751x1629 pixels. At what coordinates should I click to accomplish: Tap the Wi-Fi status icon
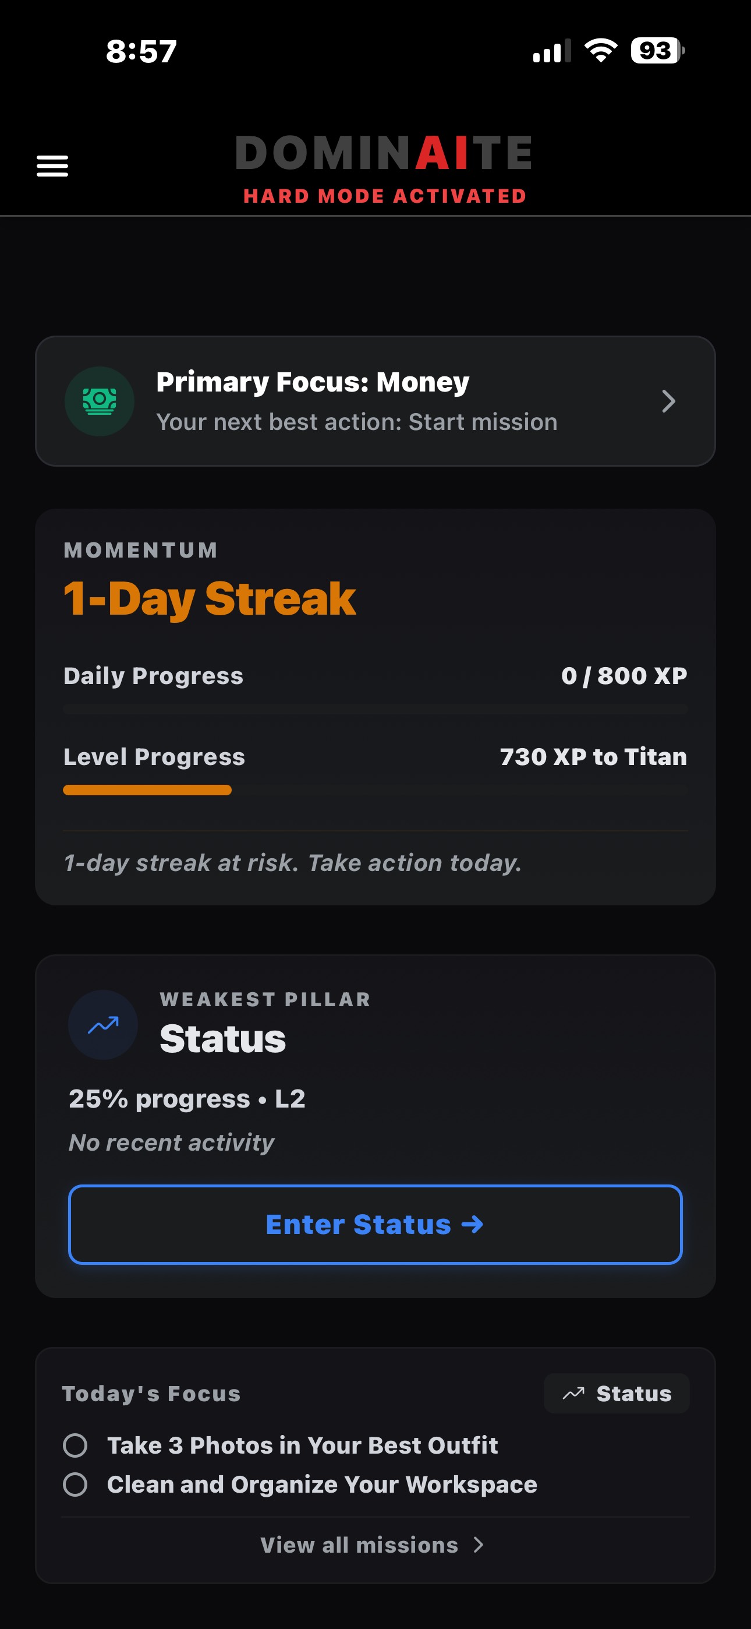point(601,51)
